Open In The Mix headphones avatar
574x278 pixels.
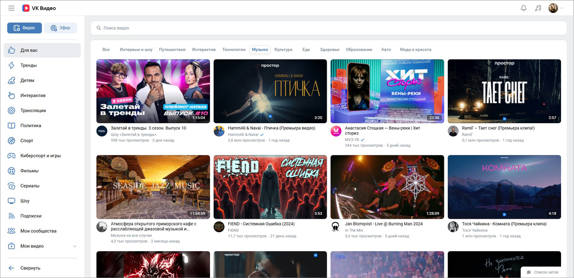[x=336, y=227]
